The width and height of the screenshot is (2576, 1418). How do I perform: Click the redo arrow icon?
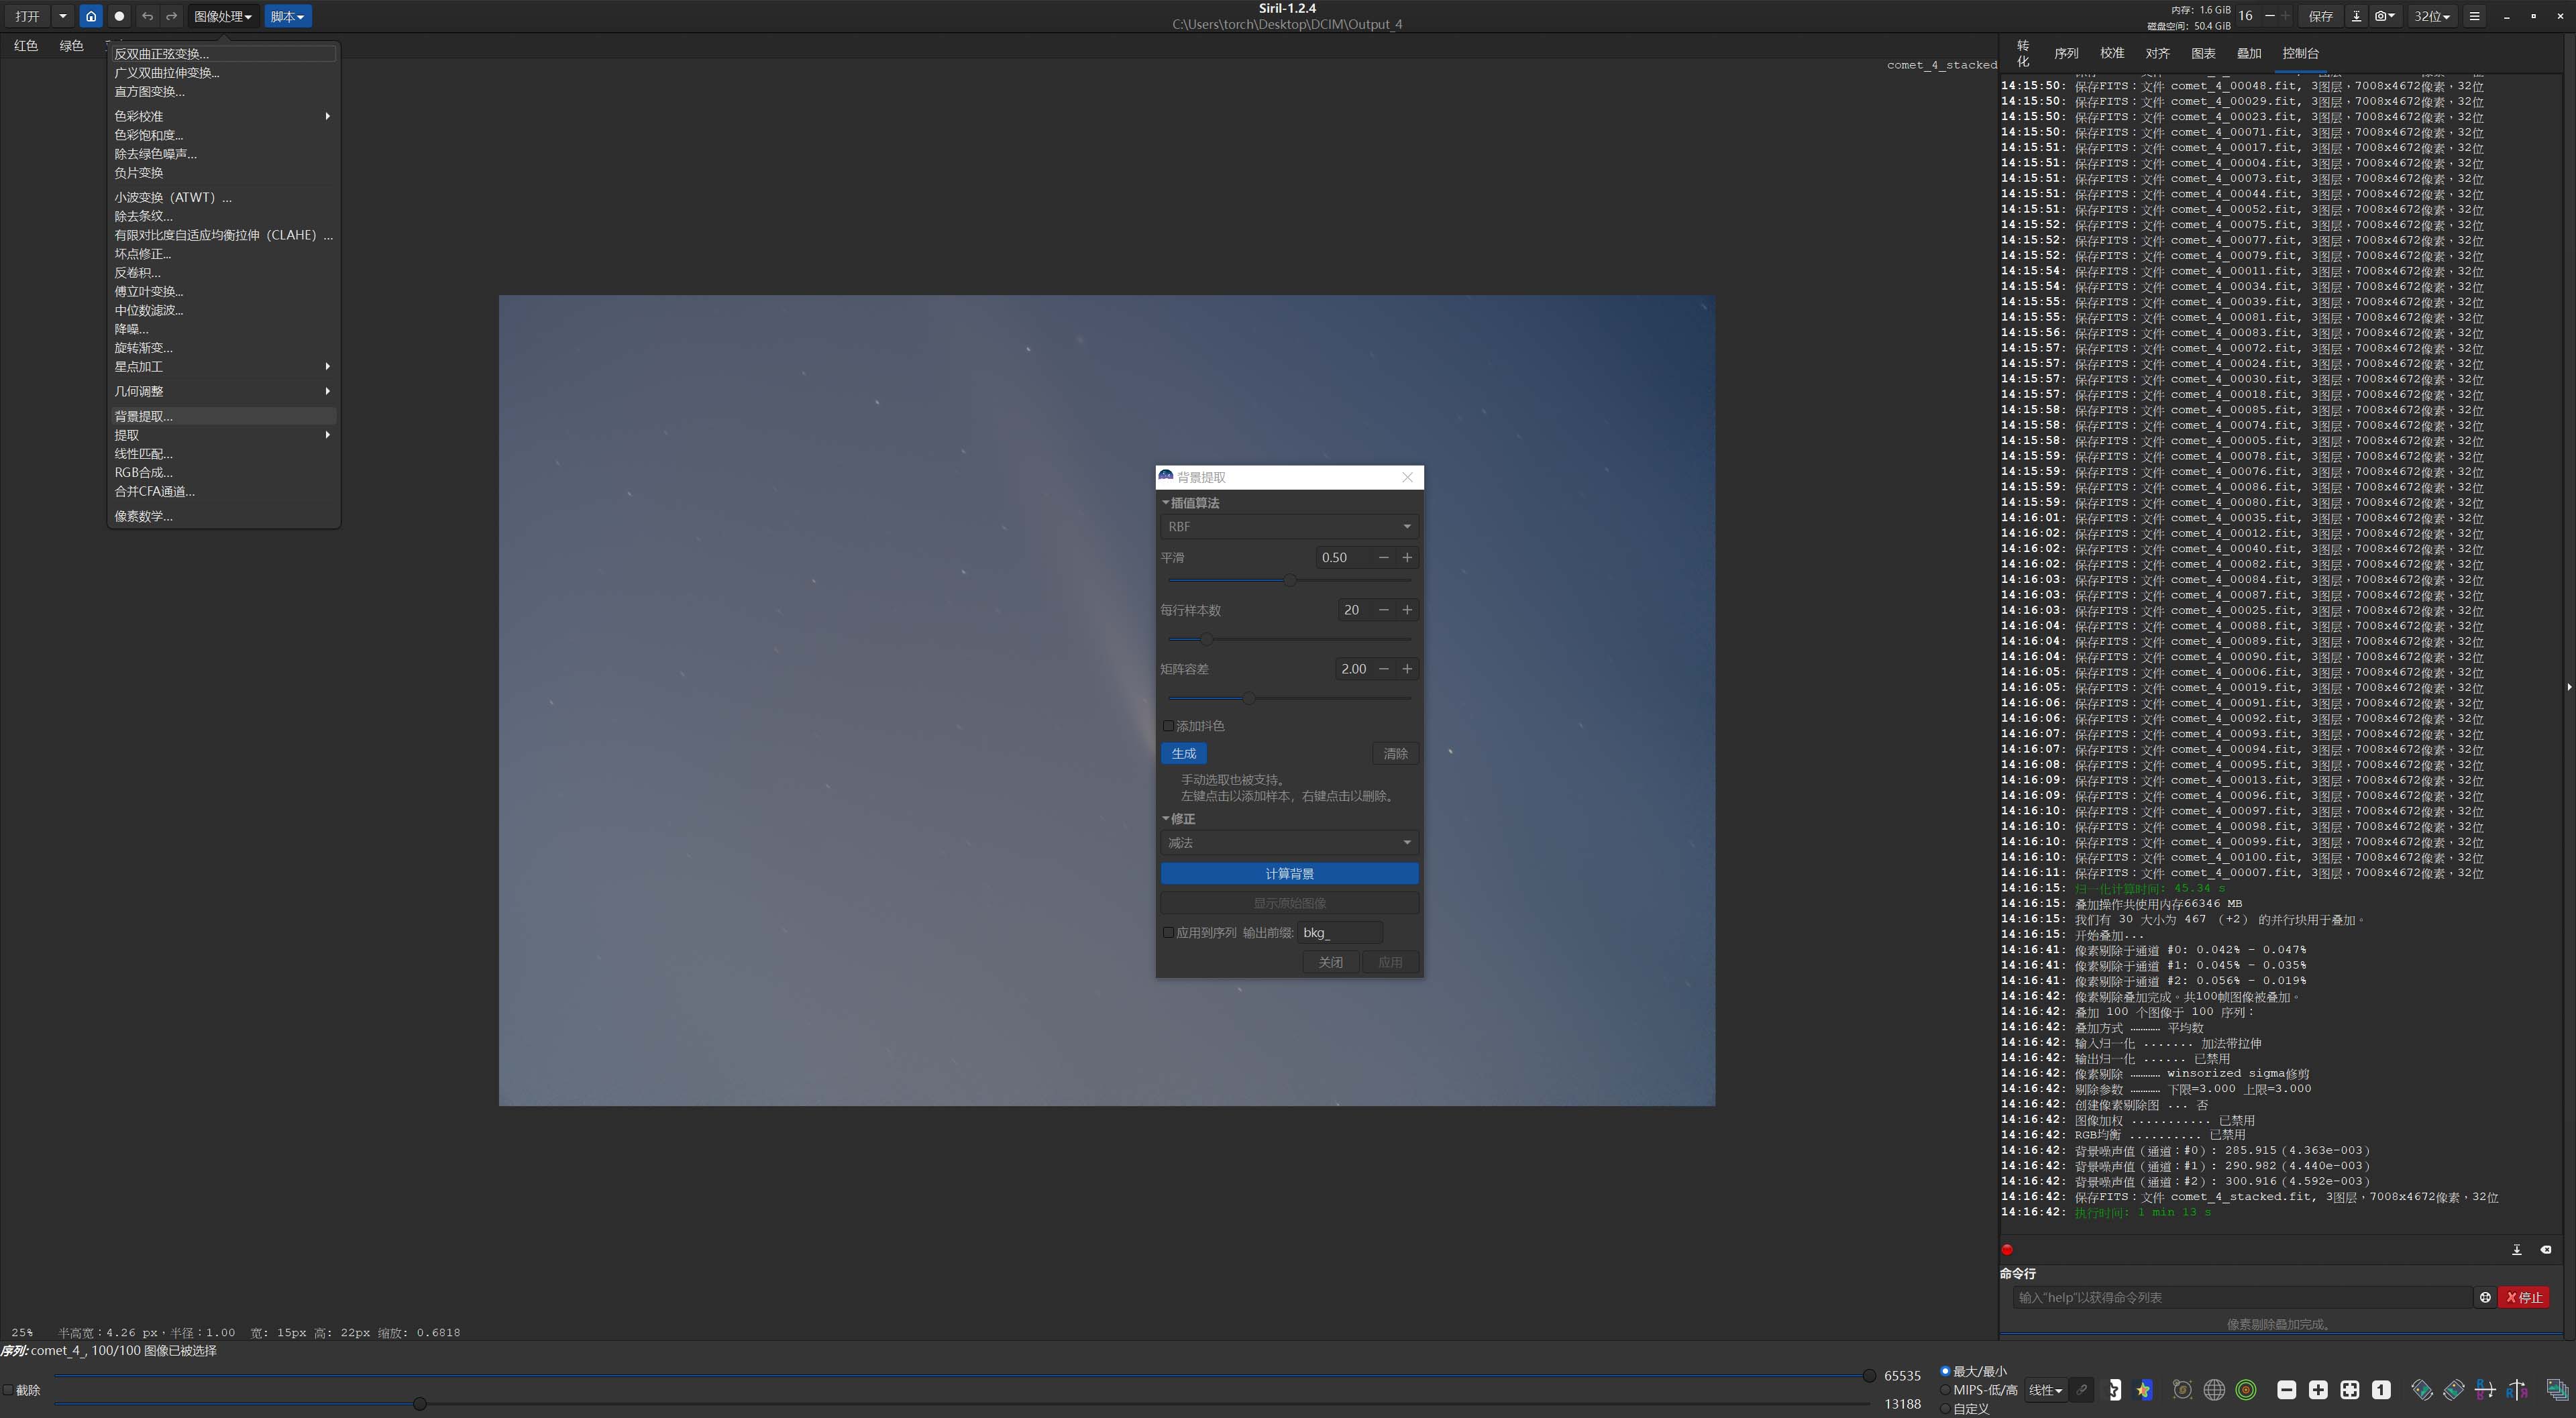[171, 16]
